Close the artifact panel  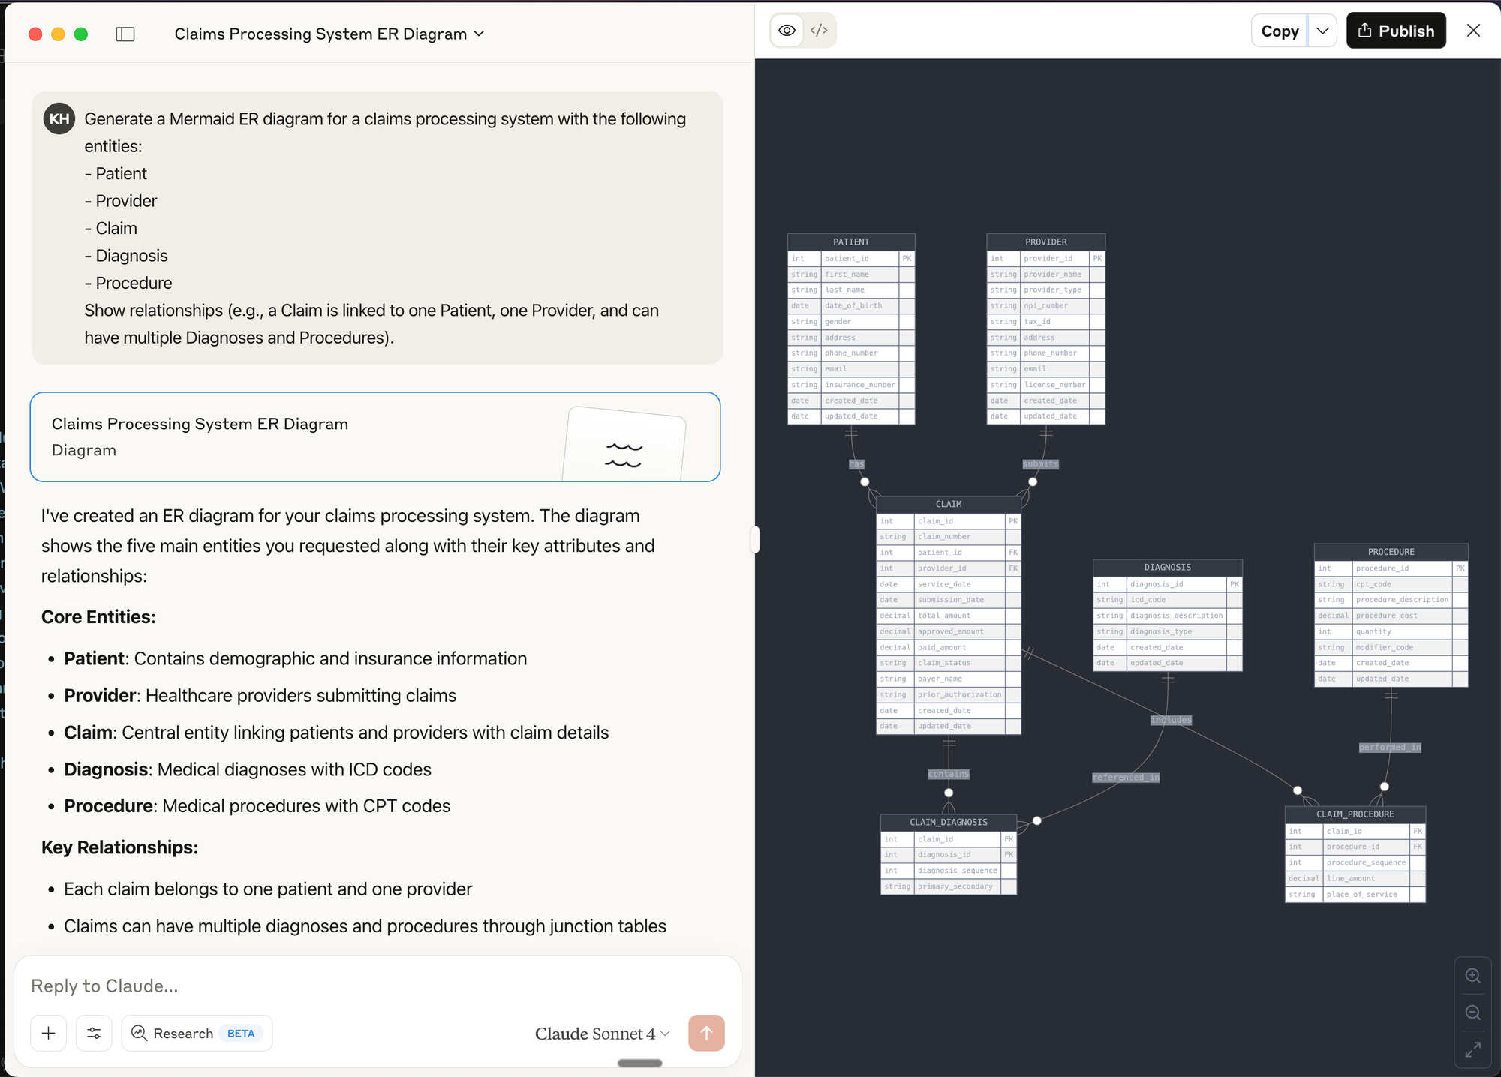tap(1473, 31)
